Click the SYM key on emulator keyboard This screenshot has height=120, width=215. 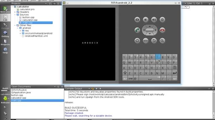click(130, 78)
